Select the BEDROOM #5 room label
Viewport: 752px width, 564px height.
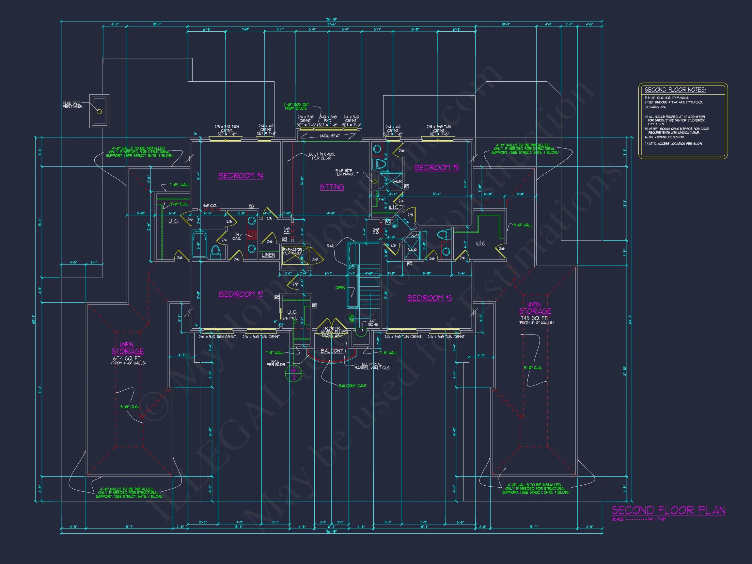point(436,168)
